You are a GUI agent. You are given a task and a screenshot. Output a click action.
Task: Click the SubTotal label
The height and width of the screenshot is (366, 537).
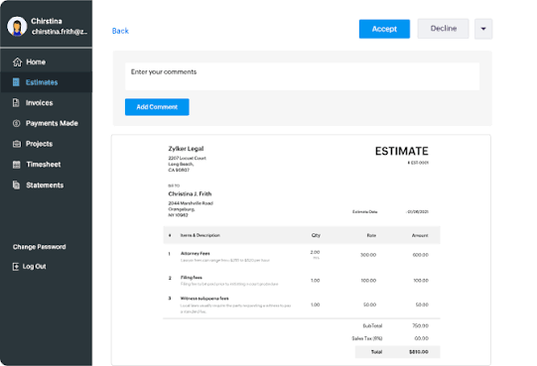coord(372,326)
